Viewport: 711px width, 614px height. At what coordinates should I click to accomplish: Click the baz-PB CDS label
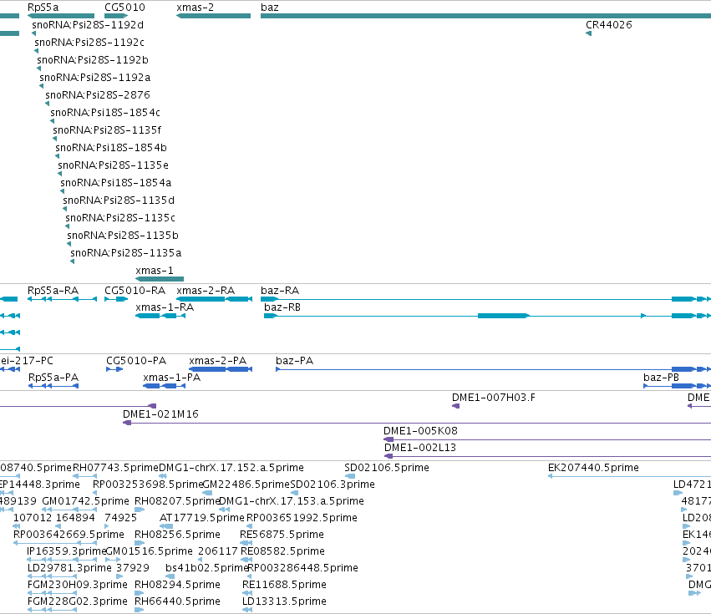[661, 378]
